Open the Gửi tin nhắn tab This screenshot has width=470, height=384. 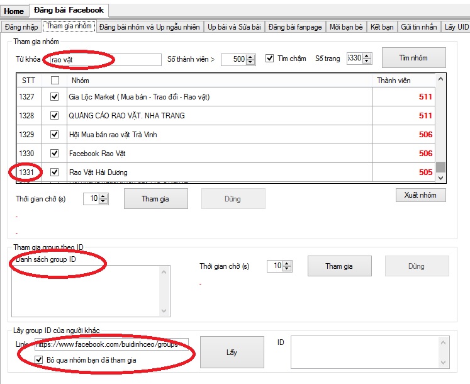[x=419, y=27]
